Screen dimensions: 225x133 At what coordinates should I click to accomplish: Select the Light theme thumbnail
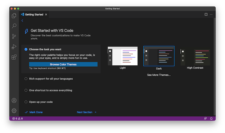pyautogui.click(x=123, y=56)
